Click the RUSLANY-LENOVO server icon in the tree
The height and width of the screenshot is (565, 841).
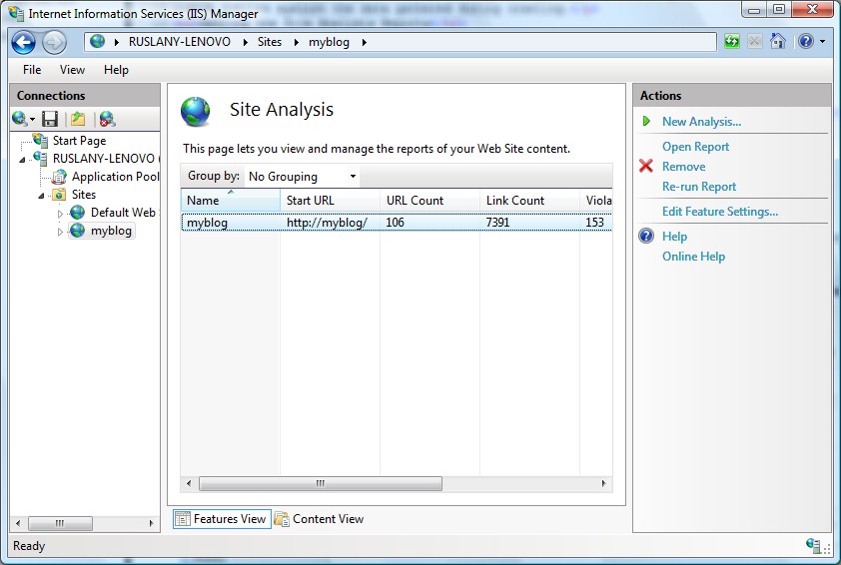pyautogui.click(x=40, y=158)
